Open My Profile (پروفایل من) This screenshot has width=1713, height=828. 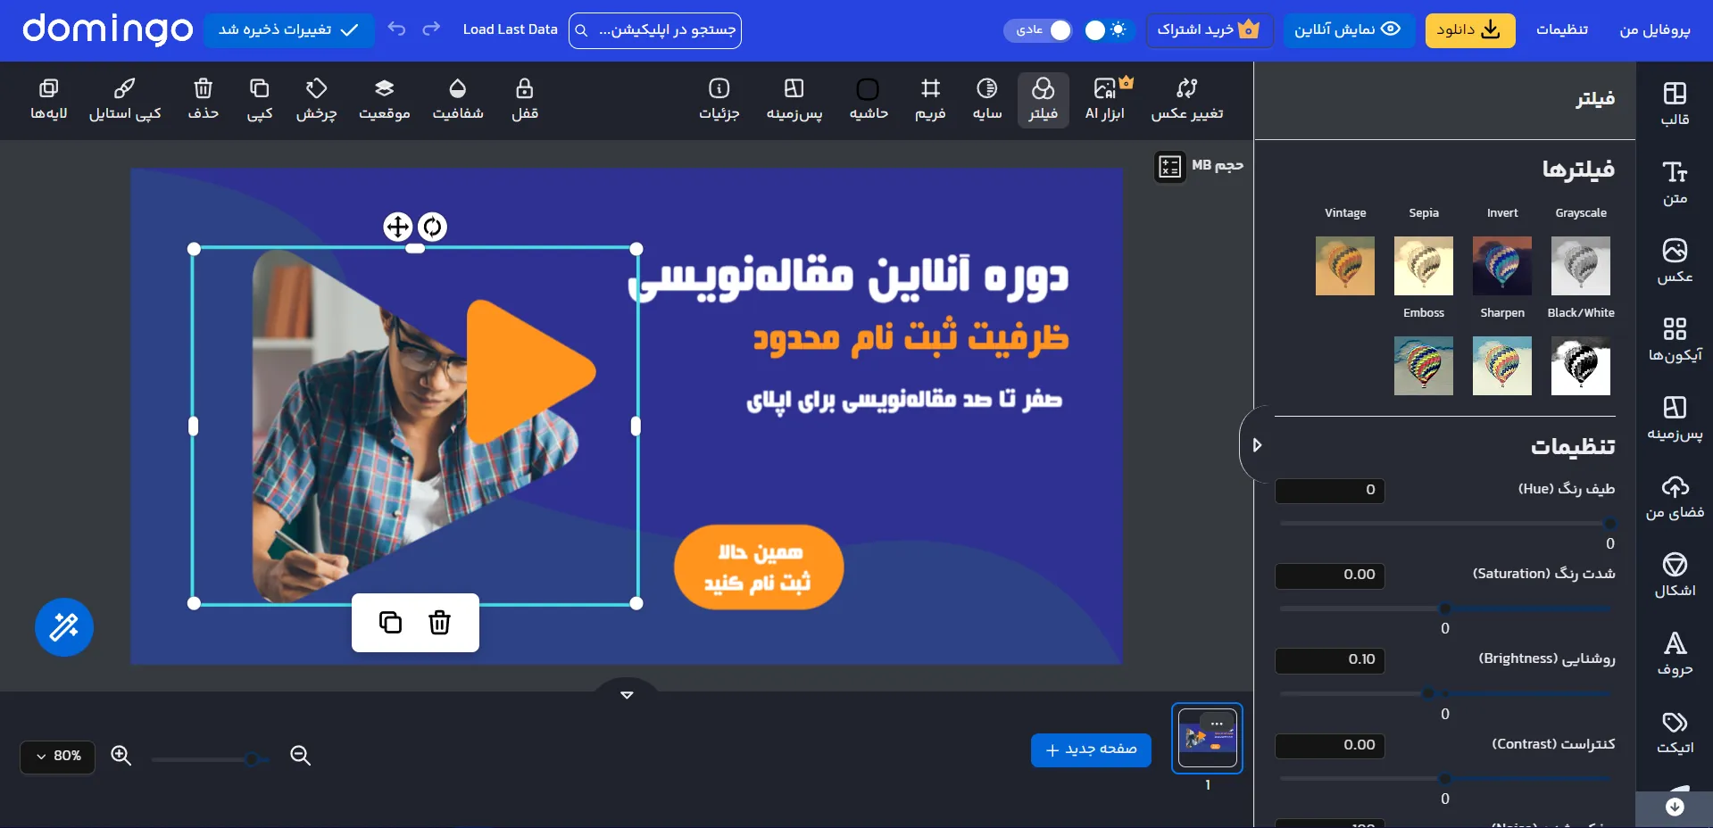click(1655, 30)
